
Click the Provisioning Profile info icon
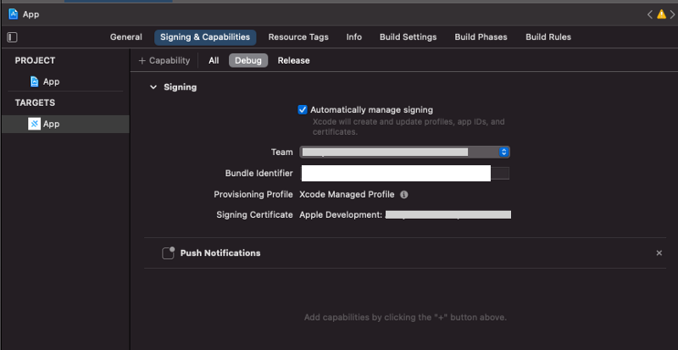pyautogui.click(x=404, y=195)
